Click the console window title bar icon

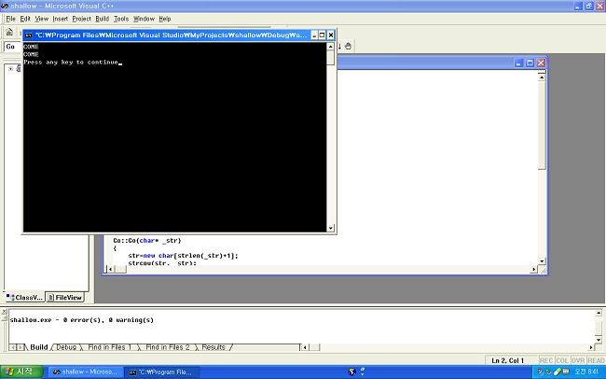click(x=29, y=35)
